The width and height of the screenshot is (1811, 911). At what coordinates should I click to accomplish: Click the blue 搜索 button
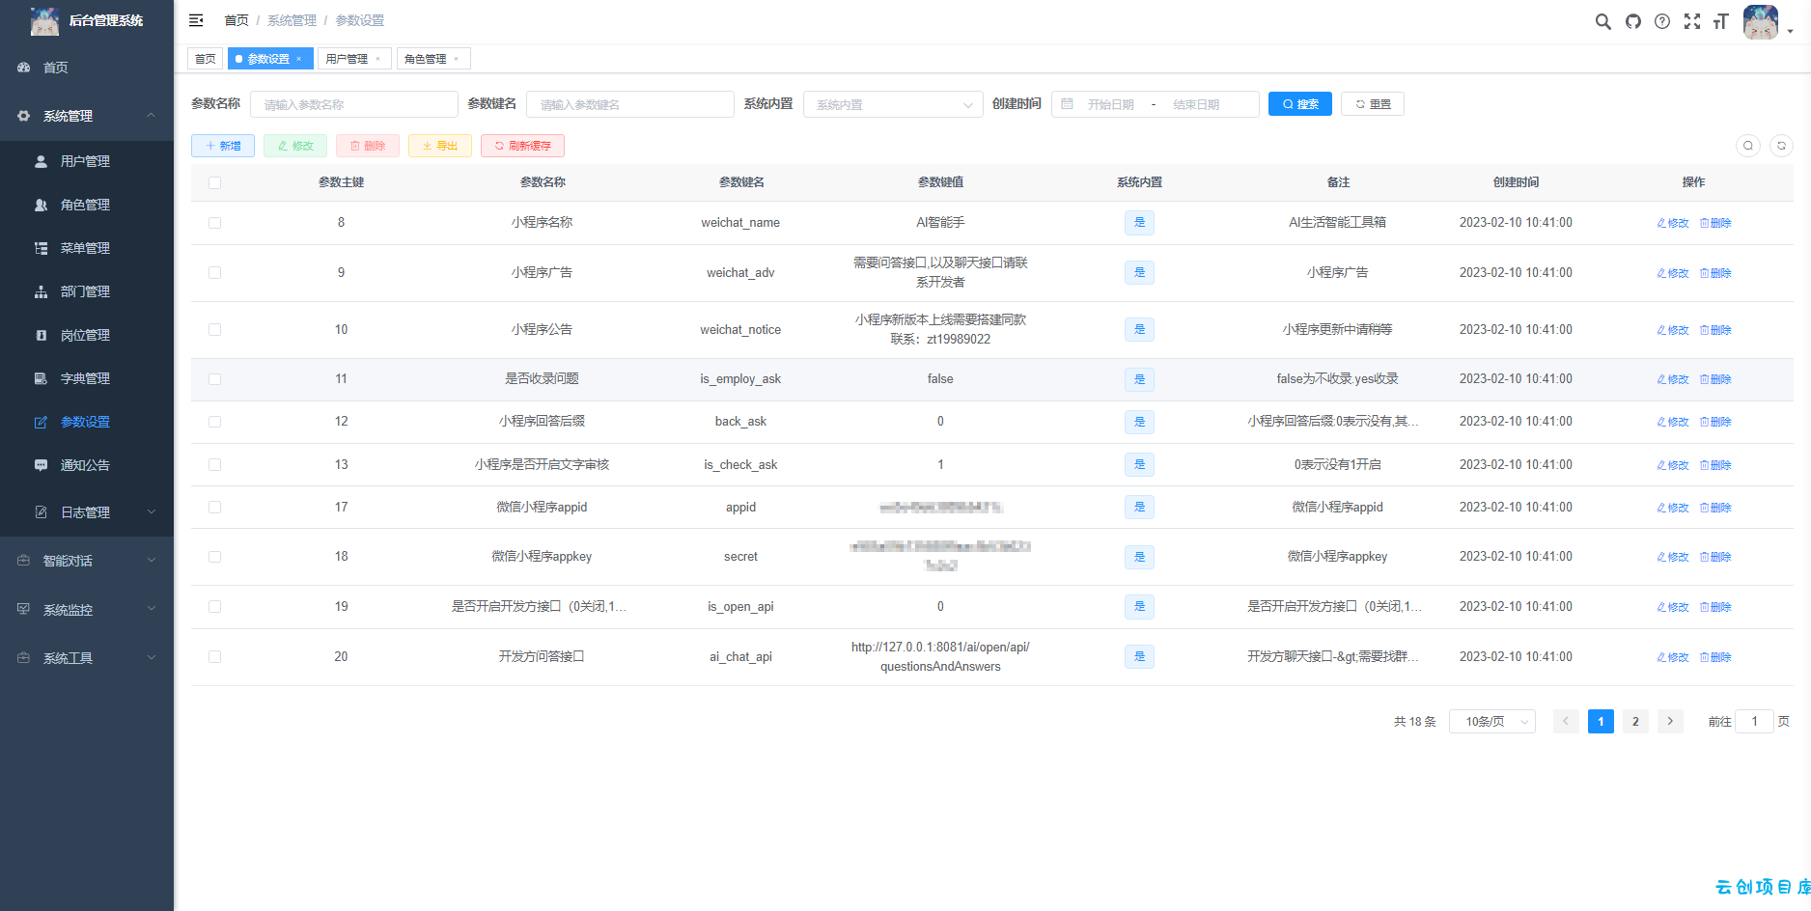1300,104
